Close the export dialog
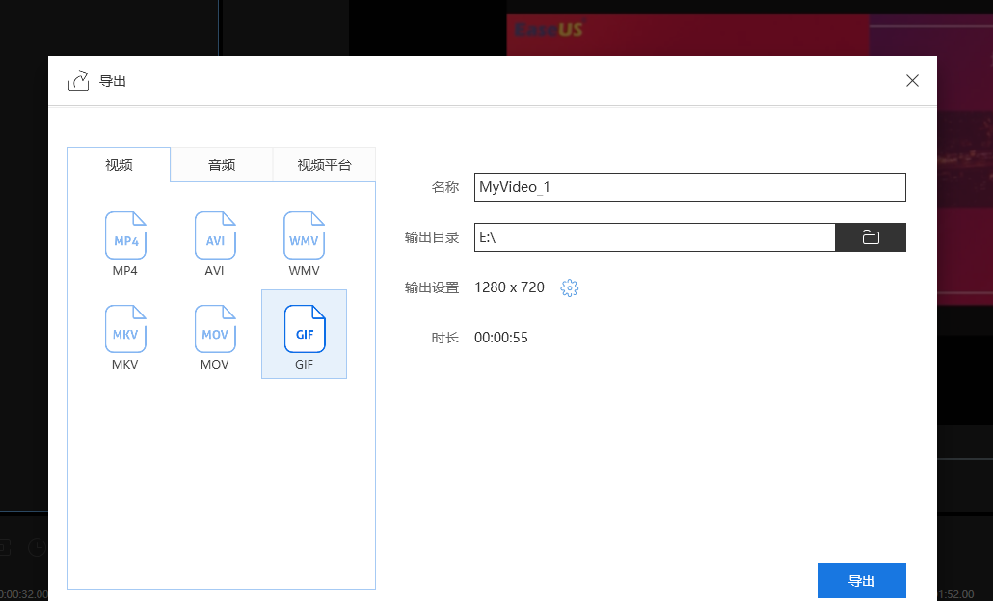 pos(912,81)
